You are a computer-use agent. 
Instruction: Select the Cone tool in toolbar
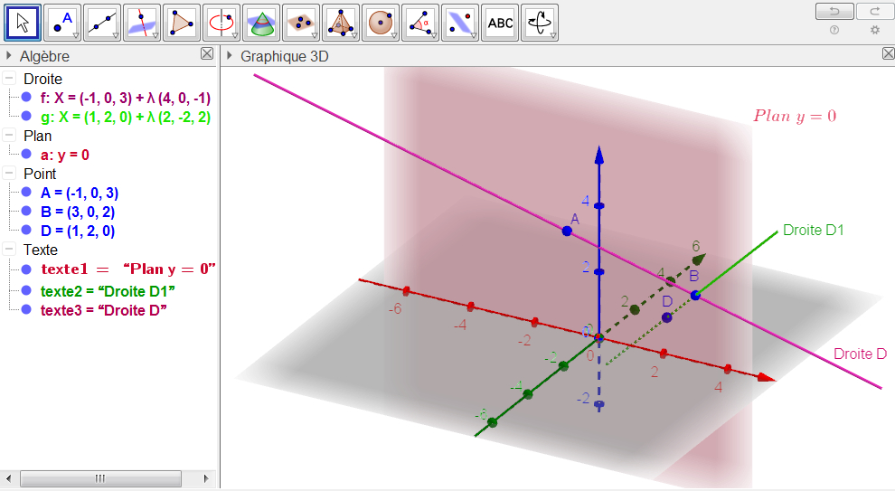(x=261, y=24)
